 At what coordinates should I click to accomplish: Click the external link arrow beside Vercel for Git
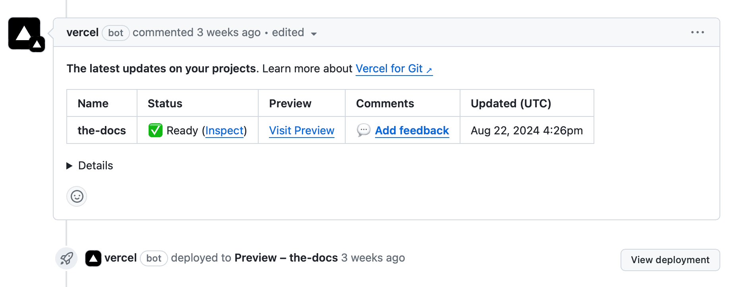(x=429, y=71)
